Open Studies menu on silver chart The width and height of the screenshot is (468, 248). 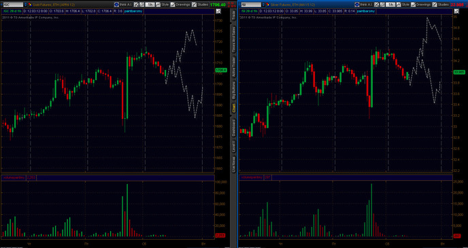point(441,5)
